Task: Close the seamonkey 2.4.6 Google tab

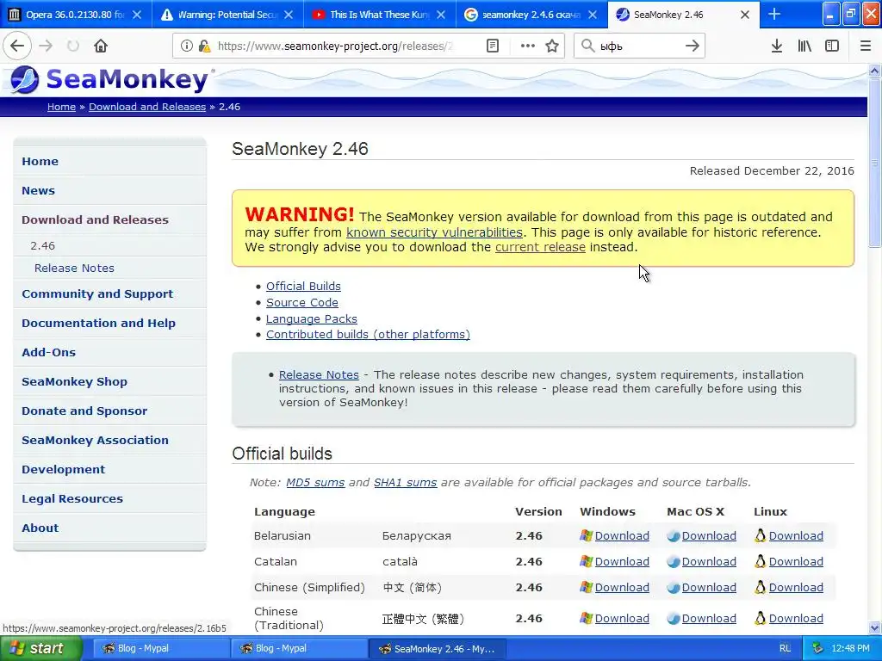Action: pos(593,15)
